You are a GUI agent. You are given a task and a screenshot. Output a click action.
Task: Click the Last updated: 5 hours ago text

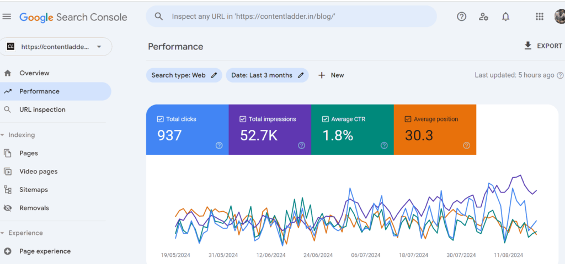tap(514, 75)
